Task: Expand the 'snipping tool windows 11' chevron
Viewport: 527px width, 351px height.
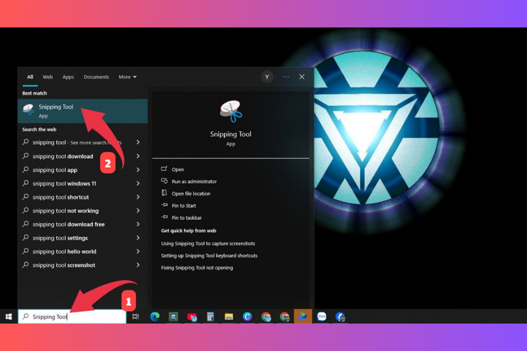Action: 138,183
